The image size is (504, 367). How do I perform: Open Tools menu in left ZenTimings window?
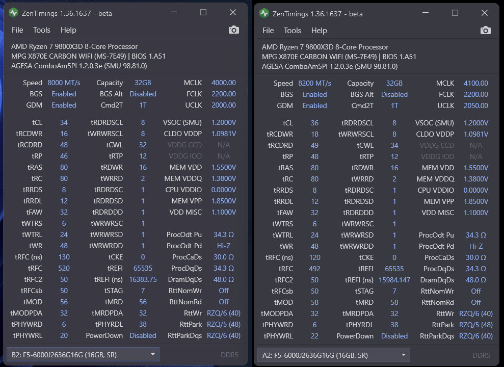coord(42,30)
